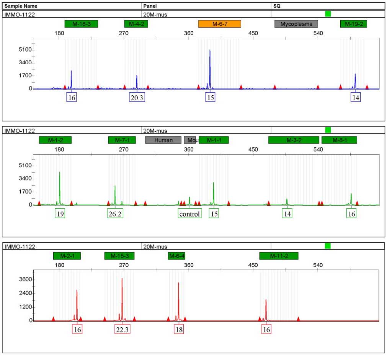Select the control peak label
The width and height of the screenshot is (387, 356).
pos(189,213)
